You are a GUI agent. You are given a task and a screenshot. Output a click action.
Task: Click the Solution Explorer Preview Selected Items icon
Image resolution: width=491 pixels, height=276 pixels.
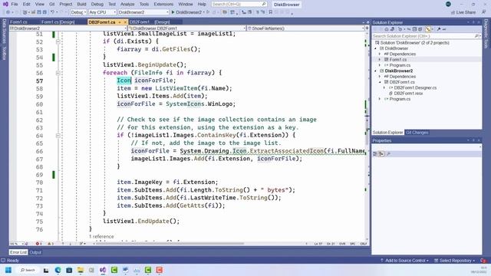click(x=444, y=29)
